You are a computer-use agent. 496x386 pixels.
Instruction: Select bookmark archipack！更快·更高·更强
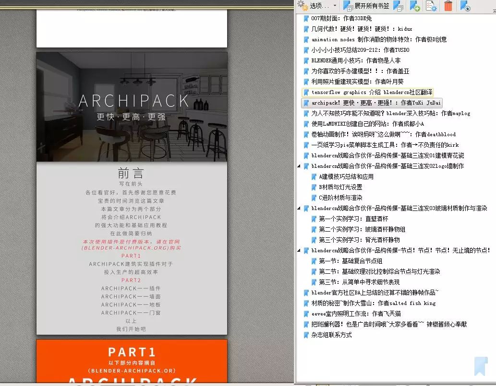click(x=376, y=103)
